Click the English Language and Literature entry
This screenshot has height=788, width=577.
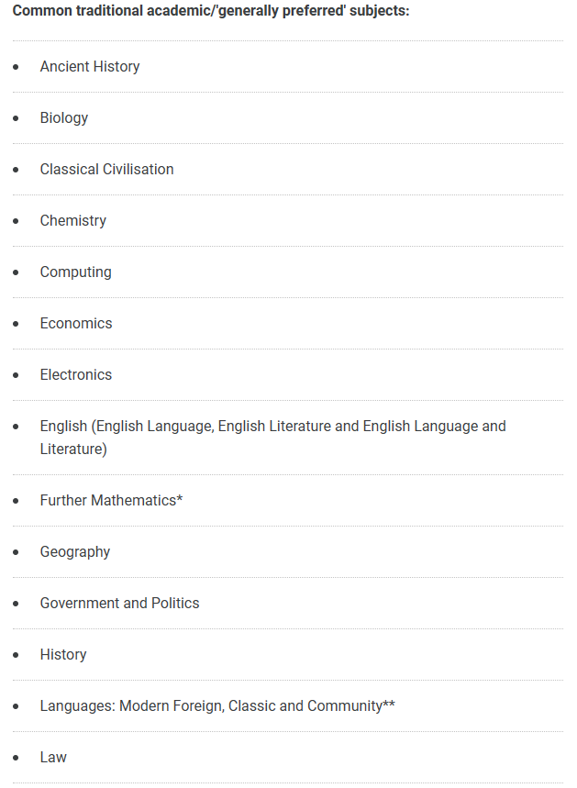(273, 438)
